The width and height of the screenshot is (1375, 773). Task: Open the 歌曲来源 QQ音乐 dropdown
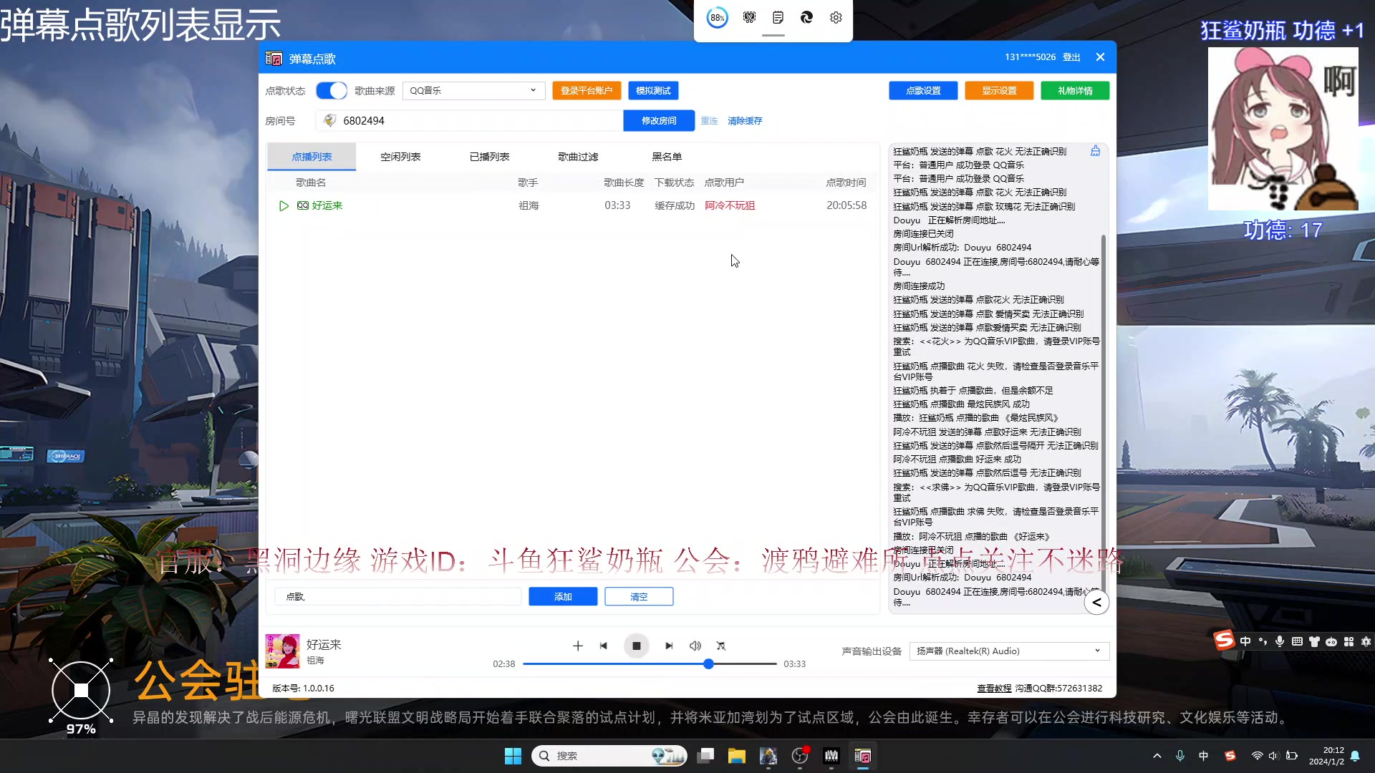tap(473, 91)
